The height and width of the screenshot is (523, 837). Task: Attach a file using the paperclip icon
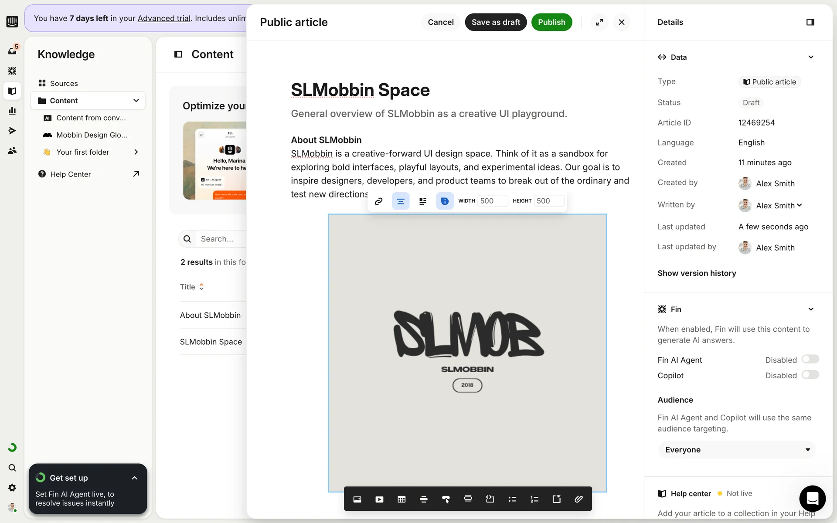[x=578, y=499]
